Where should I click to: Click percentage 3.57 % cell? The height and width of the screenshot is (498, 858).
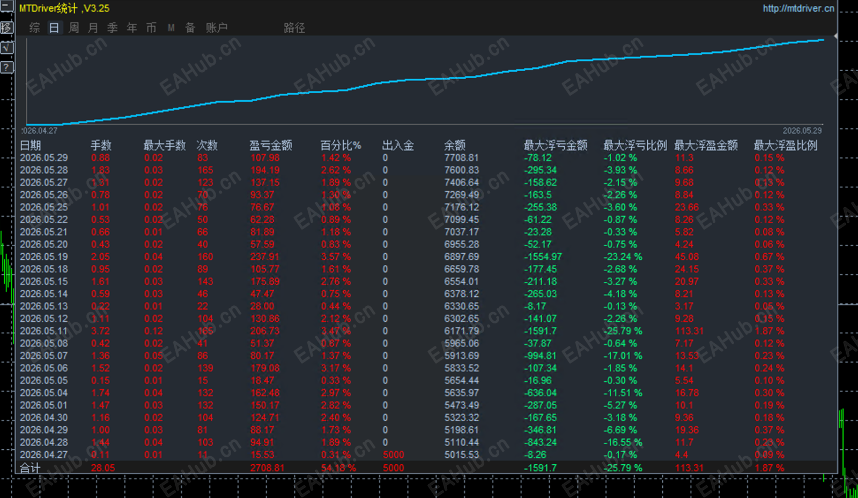(336, 257)
